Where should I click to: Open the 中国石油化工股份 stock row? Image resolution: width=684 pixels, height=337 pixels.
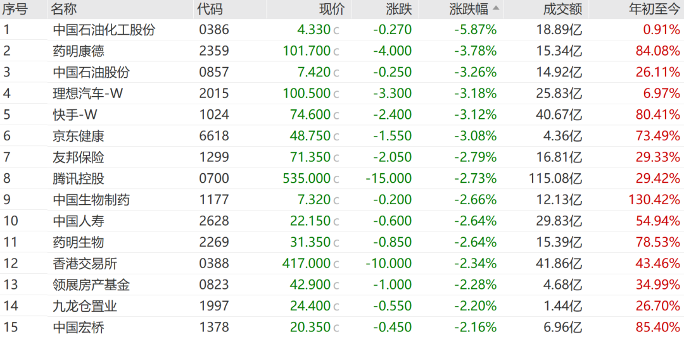pyautogui.click(x=342, y=30)
